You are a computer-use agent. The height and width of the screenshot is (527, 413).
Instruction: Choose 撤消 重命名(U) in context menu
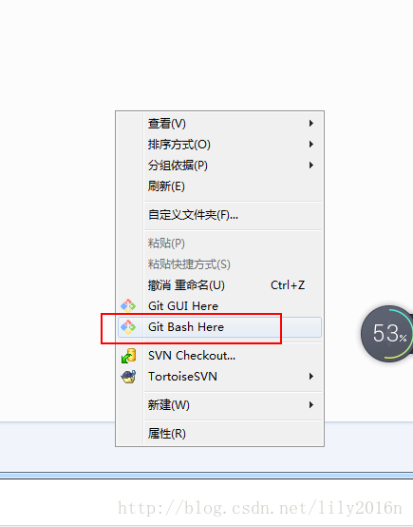219,285
